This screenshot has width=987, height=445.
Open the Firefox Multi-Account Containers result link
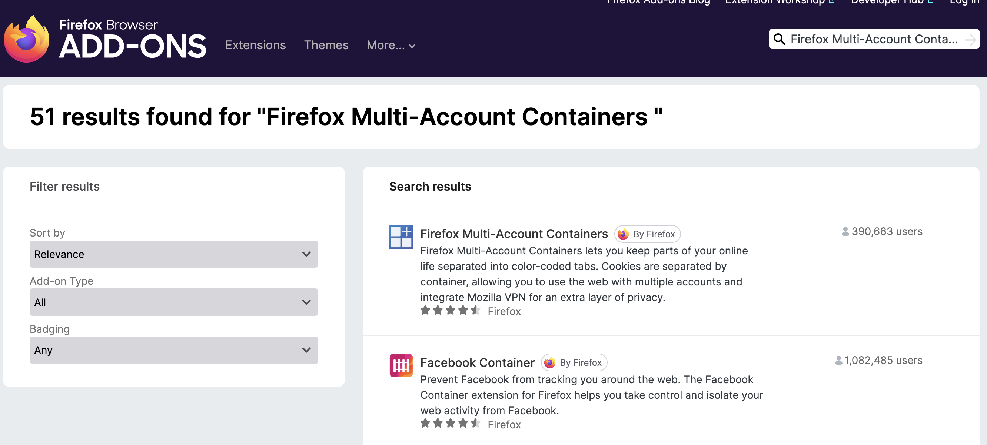(514, 234)
